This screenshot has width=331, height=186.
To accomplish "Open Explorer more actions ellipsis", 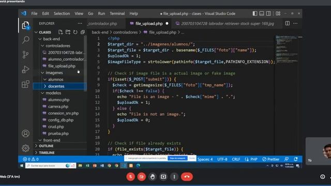I will 80,23.
